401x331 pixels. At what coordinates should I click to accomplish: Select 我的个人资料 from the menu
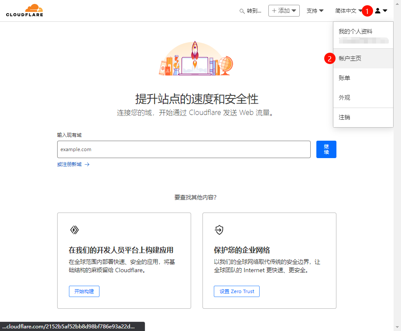pos(356,32)
